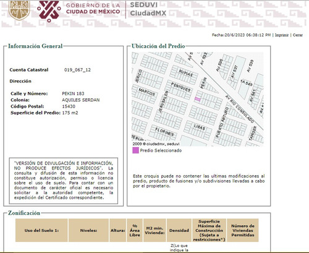Click the Cerrar link
The image size is (309, 253).
point(298,35)
